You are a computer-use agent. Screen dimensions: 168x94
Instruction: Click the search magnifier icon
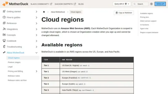[x=134, y=4]
